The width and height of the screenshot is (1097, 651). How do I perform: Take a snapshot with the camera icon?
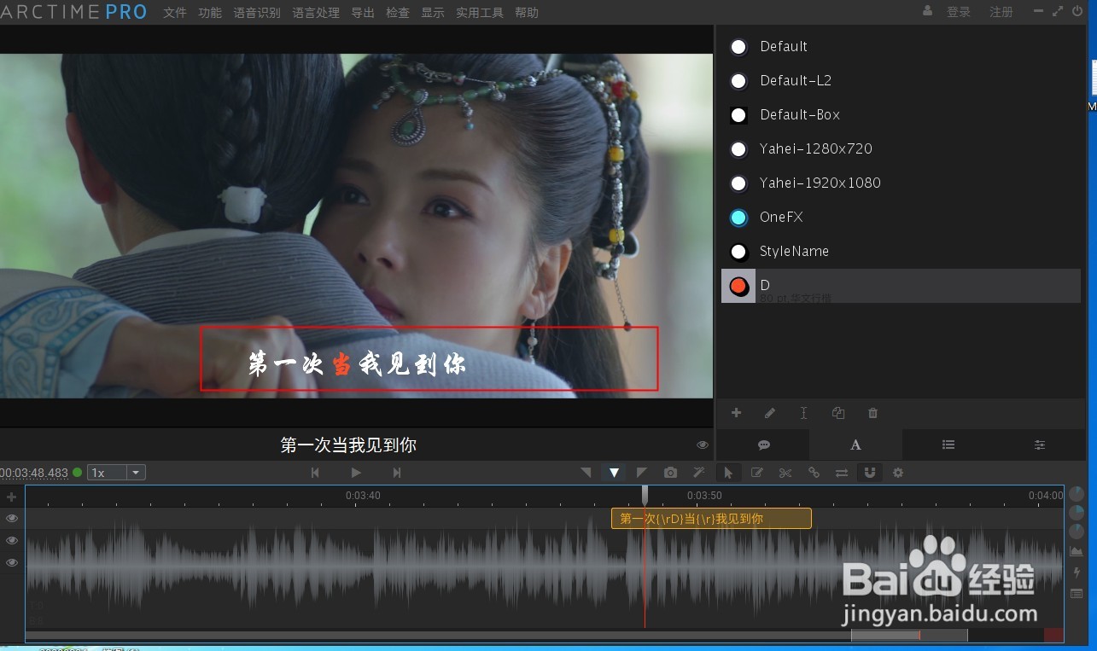pyautogui.click(x=670, y=472)
